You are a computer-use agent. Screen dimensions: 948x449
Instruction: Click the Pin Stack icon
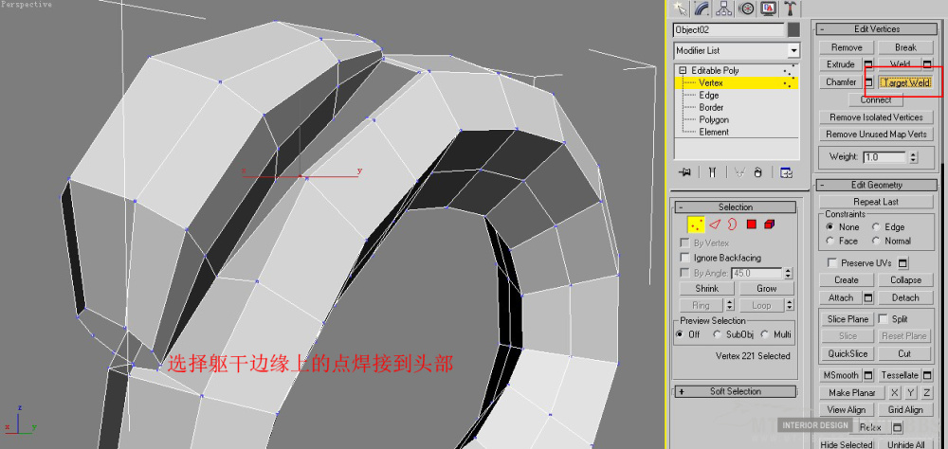pyautogui.click(x=684, y=172)
